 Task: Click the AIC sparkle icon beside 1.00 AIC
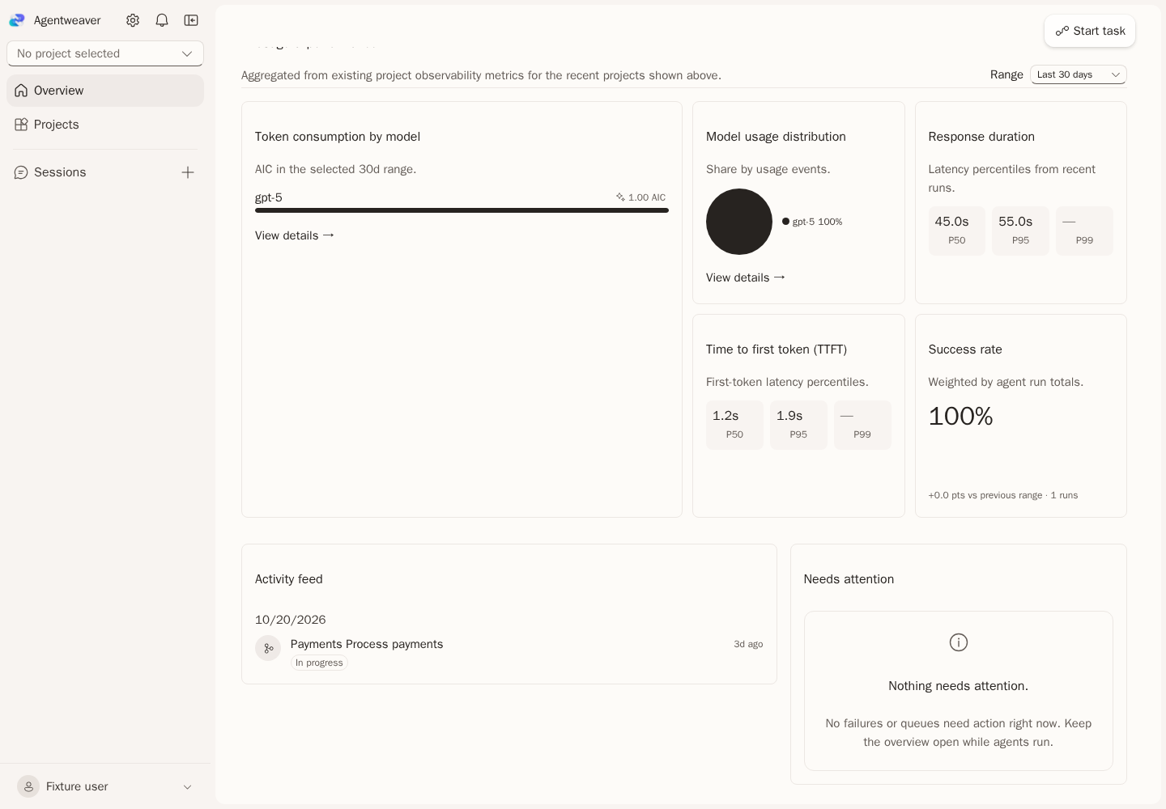620,197
